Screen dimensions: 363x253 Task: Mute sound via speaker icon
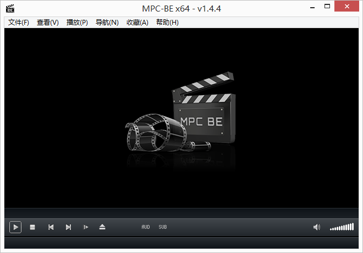317,227
